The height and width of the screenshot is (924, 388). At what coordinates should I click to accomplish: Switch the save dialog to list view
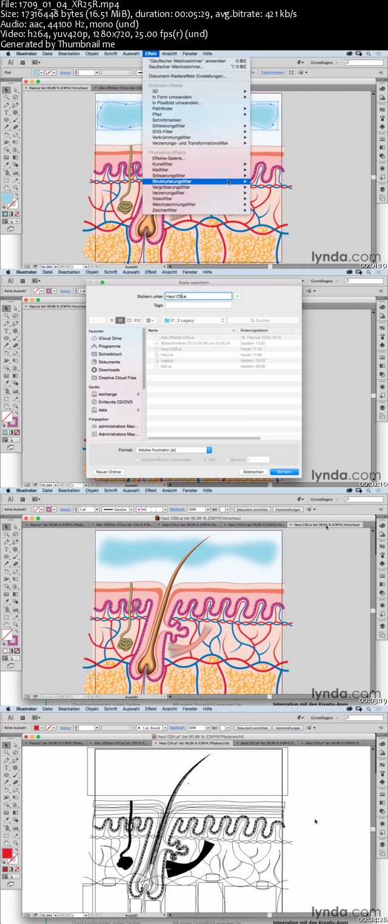pos(121,320)
